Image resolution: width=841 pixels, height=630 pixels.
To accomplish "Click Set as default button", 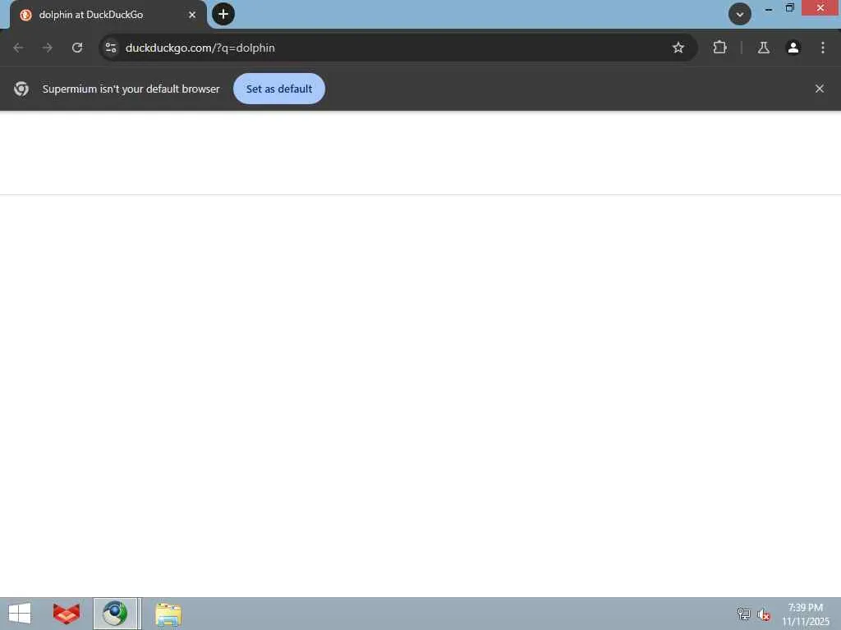I will pyautogui.click(x=279, y=89).
